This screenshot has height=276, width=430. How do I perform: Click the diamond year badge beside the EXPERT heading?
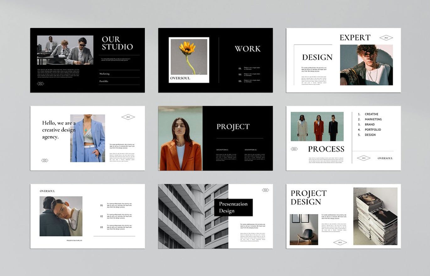(x=386, y=38)
